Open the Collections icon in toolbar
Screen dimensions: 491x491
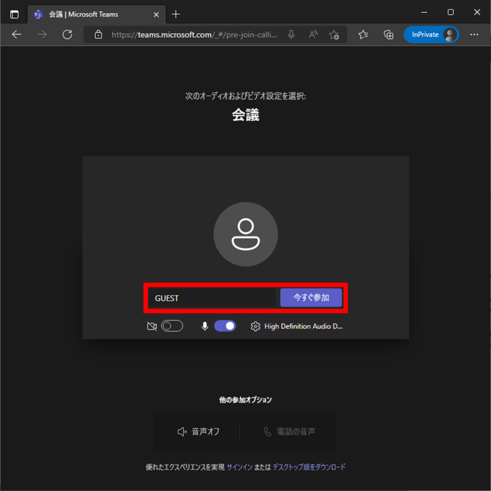click(x=388, y=35)
